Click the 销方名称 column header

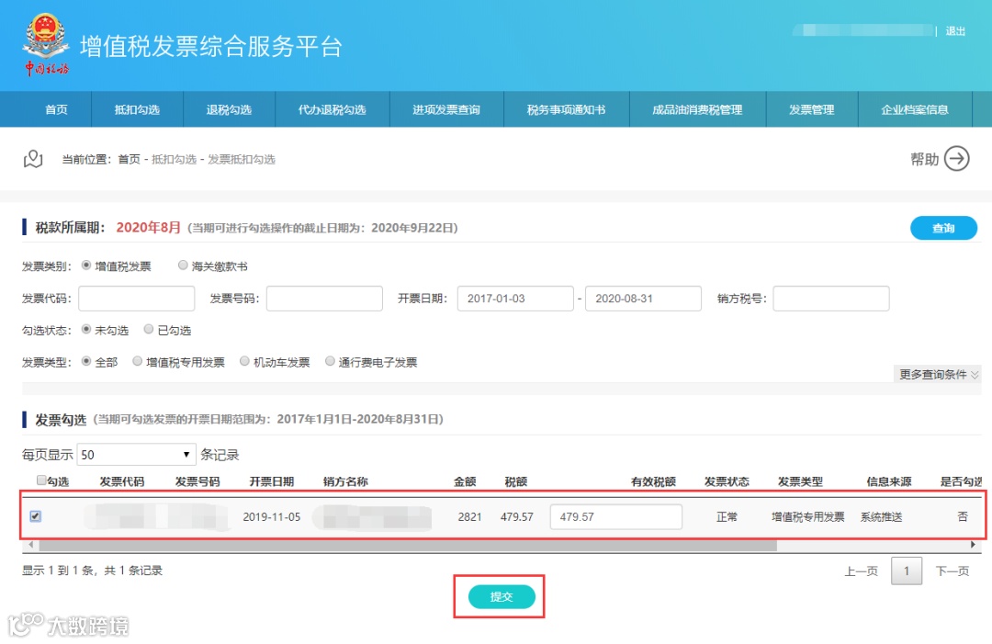[345, 481]
